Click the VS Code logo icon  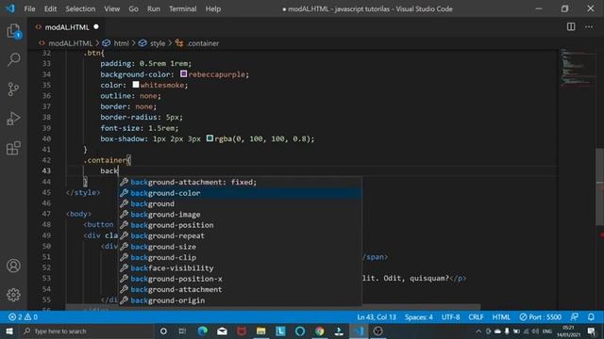click(x=10, y=8)
